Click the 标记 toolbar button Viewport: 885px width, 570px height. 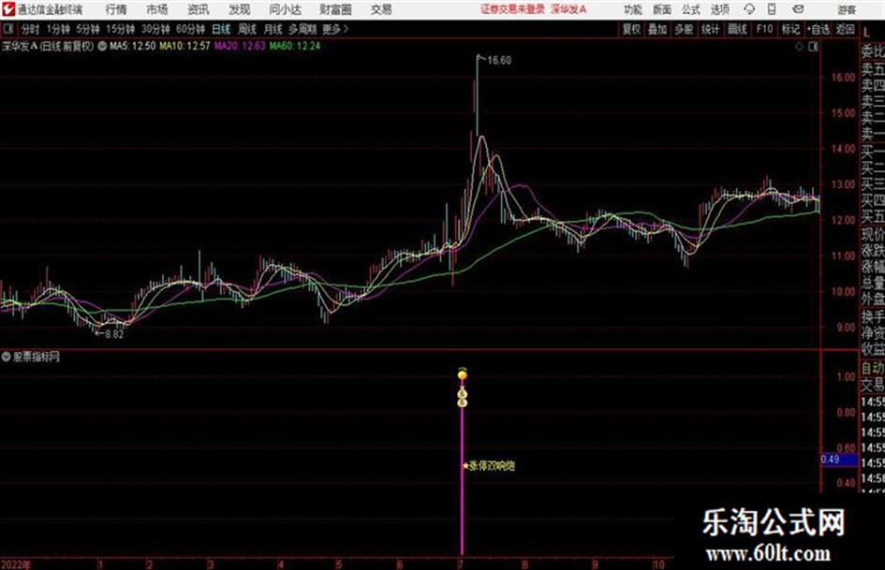791,29
